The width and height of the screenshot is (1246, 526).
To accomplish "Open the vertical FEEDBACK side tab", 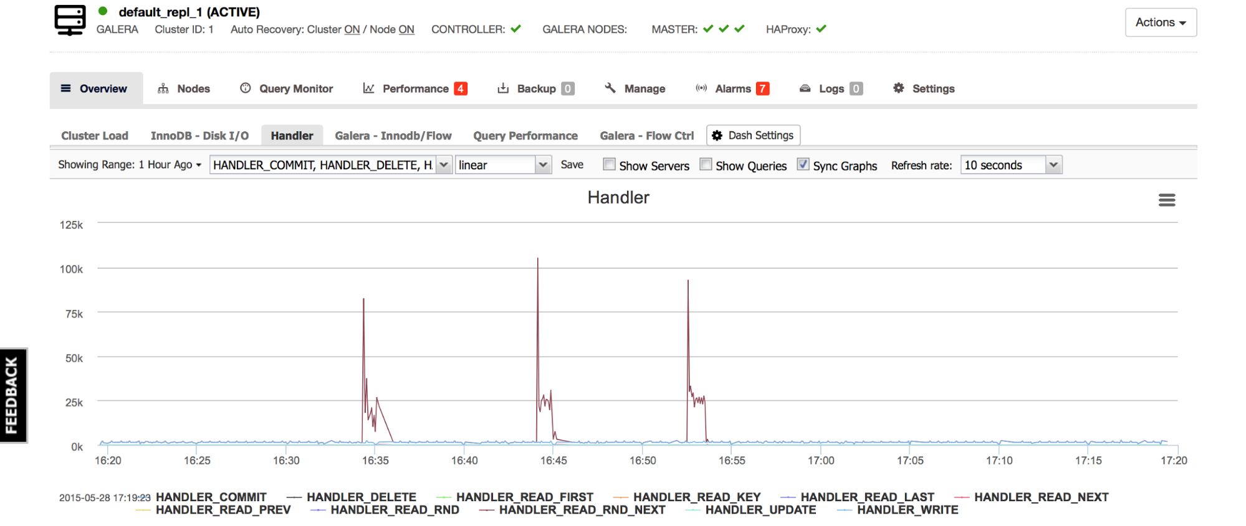I will (x=12, y=395).
